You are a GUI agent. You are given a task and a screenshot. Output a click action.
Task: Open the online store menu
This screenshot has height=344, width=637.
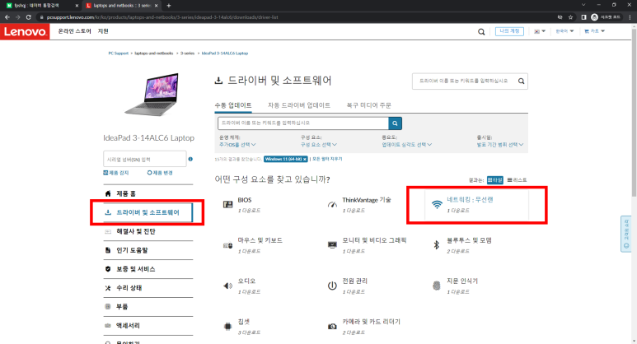click(74, 31)
